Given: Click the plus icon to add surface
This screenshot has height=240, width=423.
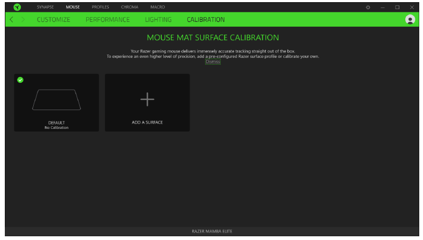Looking at the screenshot, I should [147, 99].
